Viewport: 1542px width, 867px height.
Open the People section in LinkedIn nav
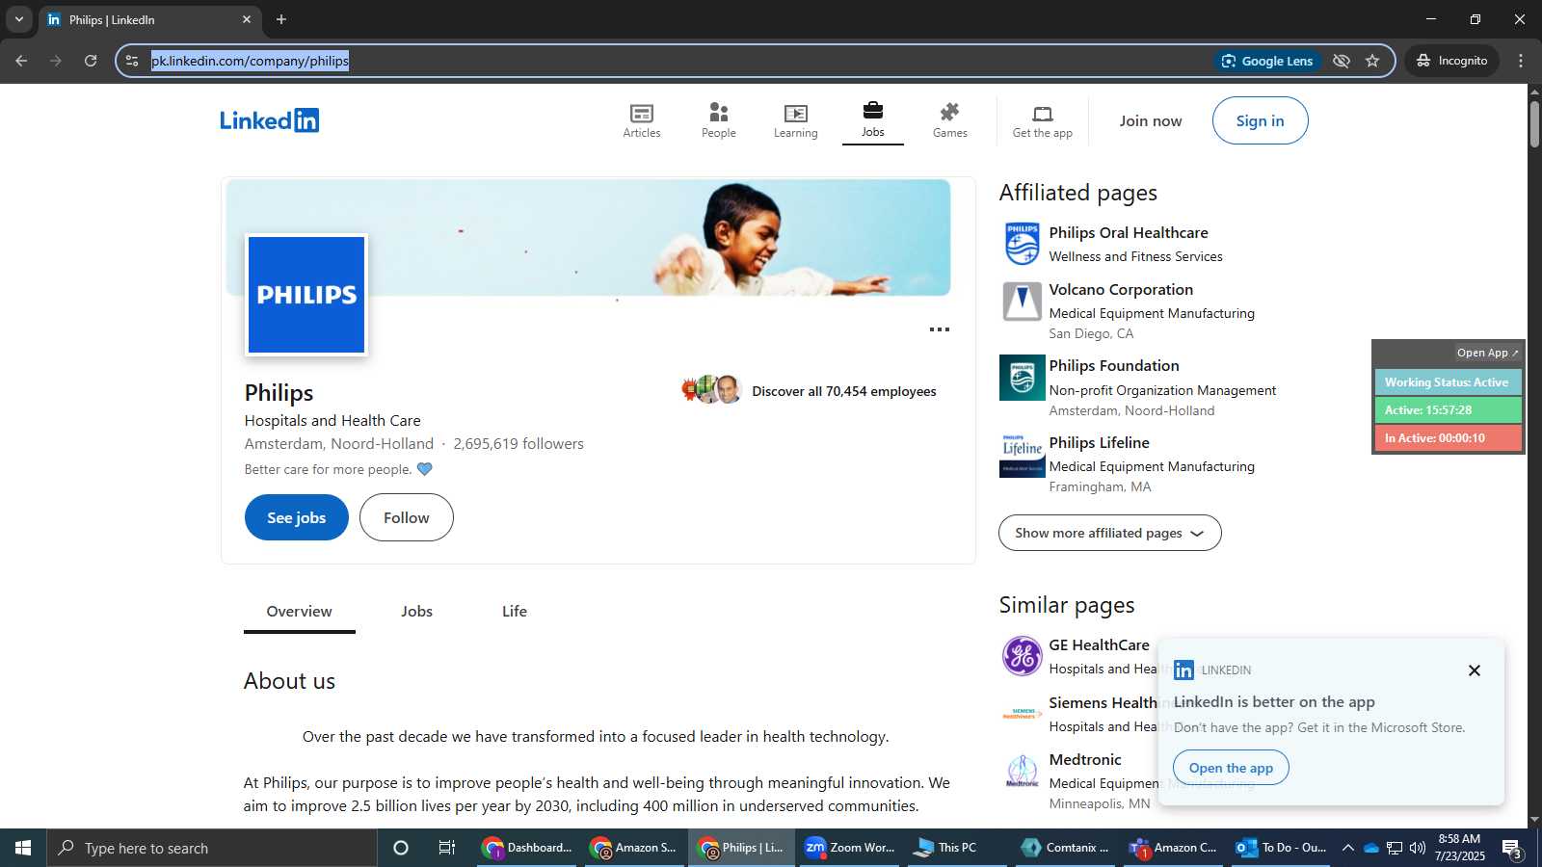(x=718, y=121)
